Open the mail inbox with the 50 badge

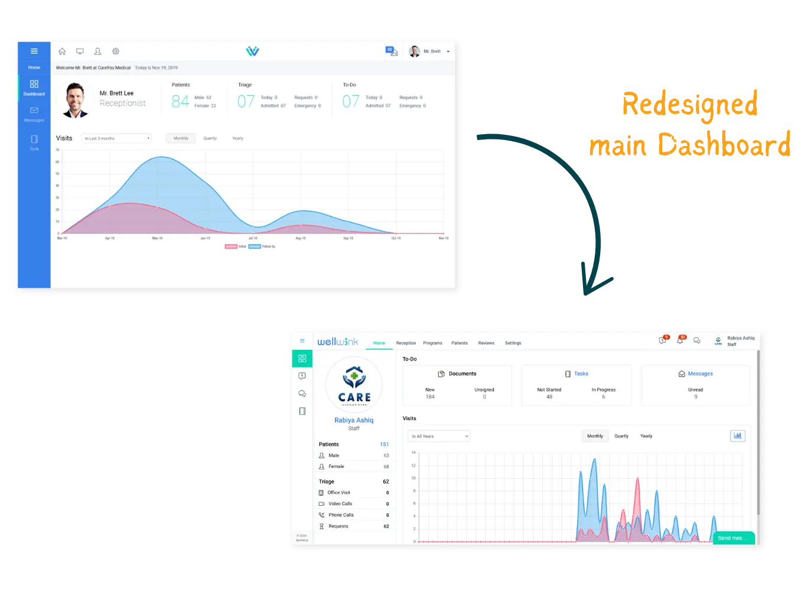(392, 52)
